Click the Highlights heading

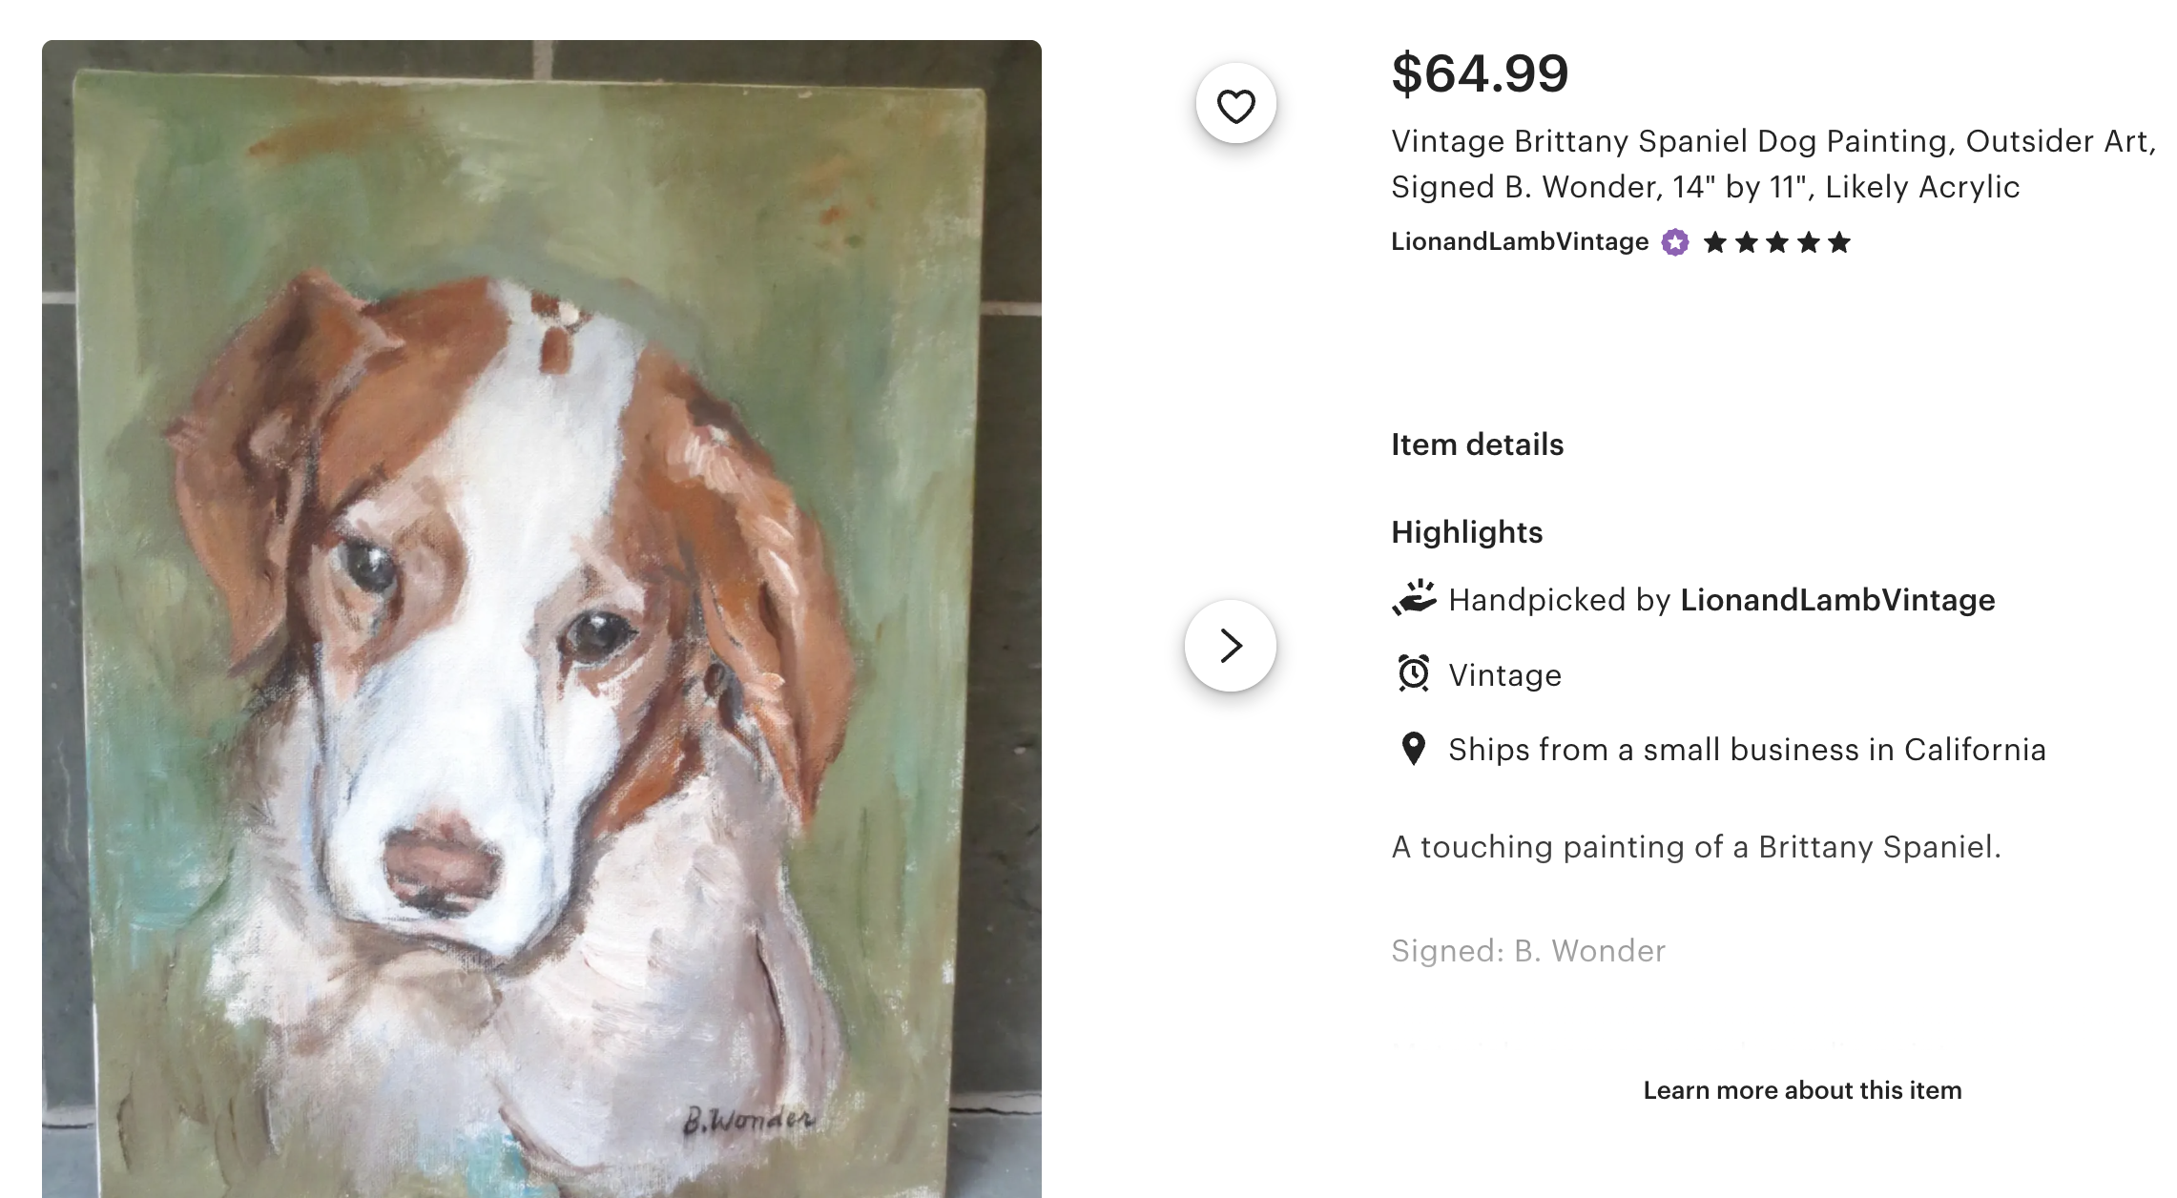point(1466,532)
